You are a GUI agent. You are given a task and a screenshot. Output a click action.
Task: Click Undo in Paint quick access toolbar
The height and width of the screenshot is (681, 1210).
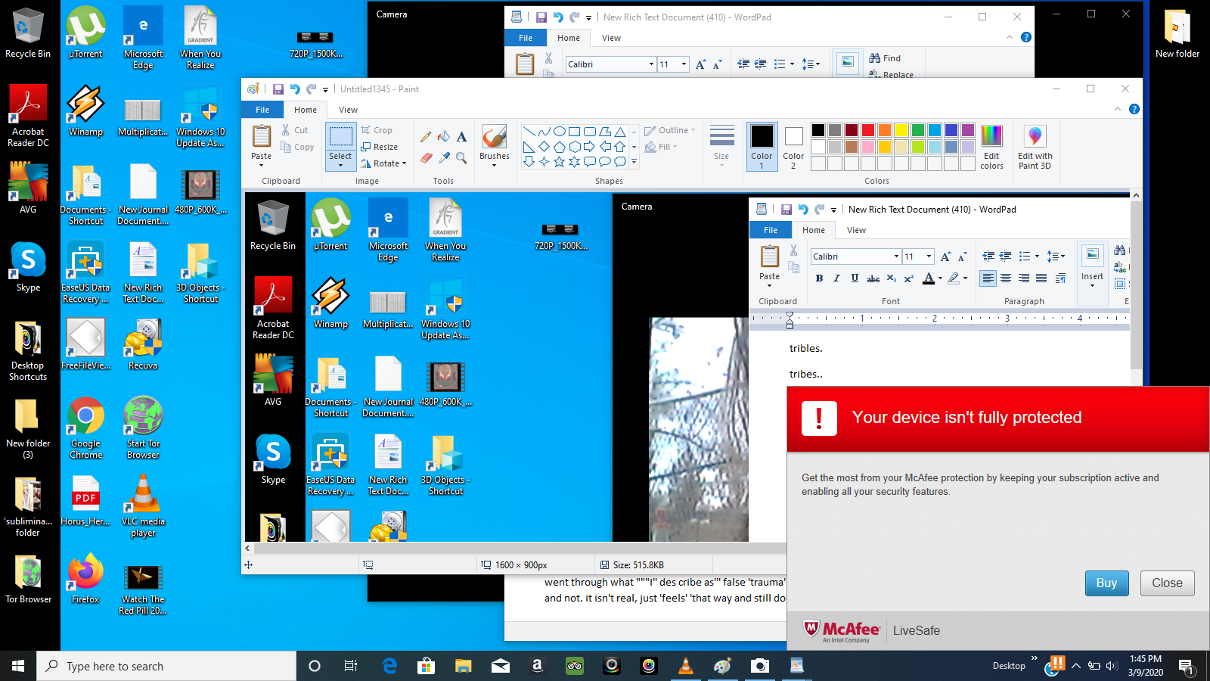click(295, 89)
